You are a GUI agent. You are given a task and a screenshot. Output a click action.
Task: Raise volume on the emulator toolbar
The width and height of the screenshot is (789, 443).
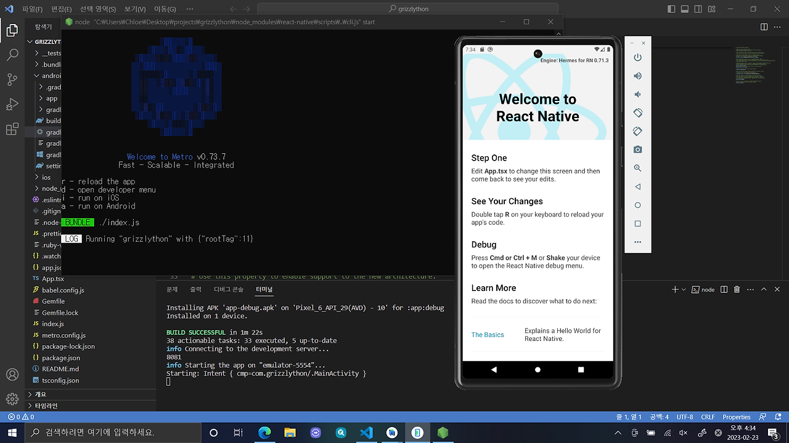[637, 76]
